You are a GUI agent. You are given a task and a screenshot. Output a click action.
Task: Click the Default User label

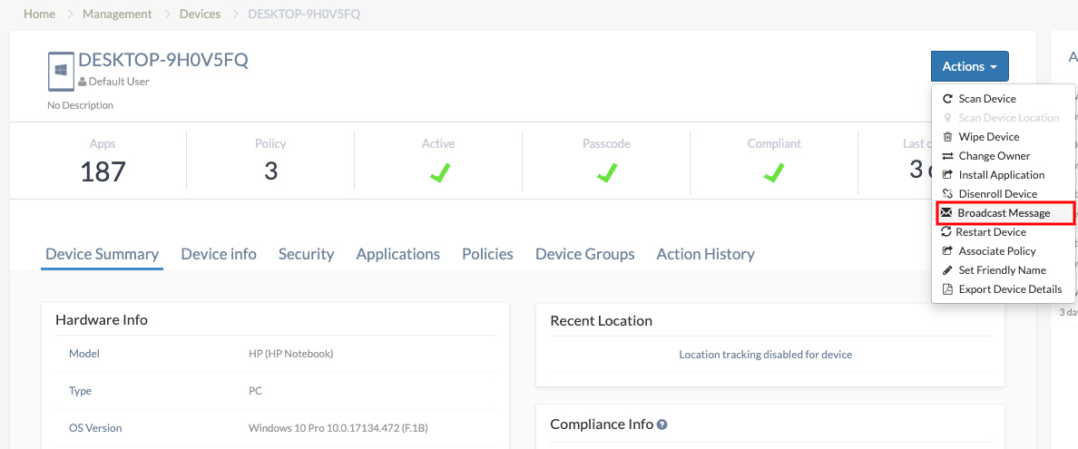coord(119,82)
